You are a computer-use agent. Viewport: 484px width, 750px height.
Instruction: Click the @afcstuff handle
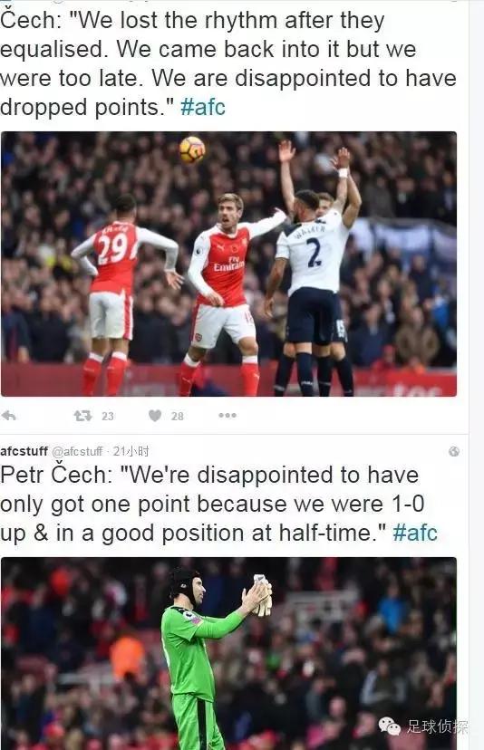[x=77, y=451]
